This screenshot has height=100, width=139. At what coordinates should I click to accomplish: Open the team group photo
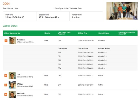[122, 11]
